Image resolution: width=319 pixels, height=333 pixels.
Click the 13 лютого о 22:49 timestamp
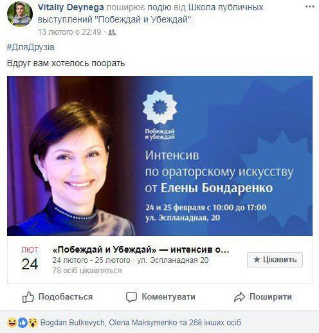click(69, 32)
